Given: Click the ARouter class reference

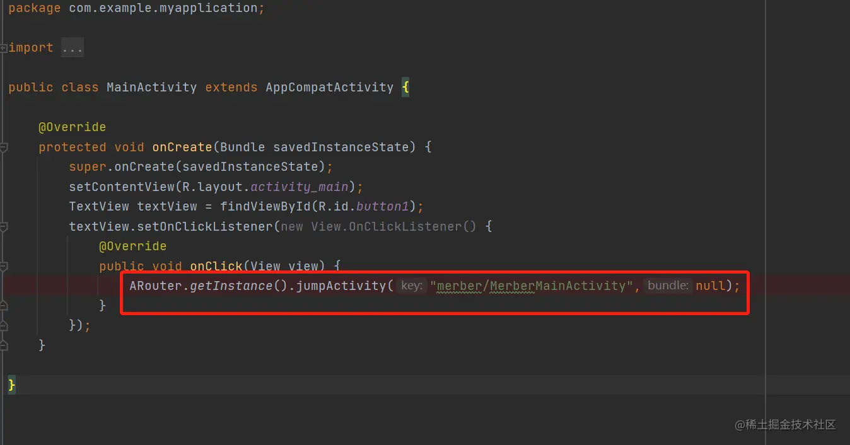Looking at the screenshot, I should 156,286.
